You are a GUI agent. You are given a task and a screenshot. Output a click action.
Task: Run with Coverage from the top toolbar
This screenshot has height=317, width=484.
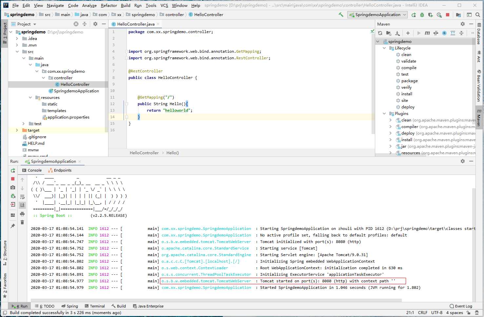pyautogui.click(x=431, y=15)
